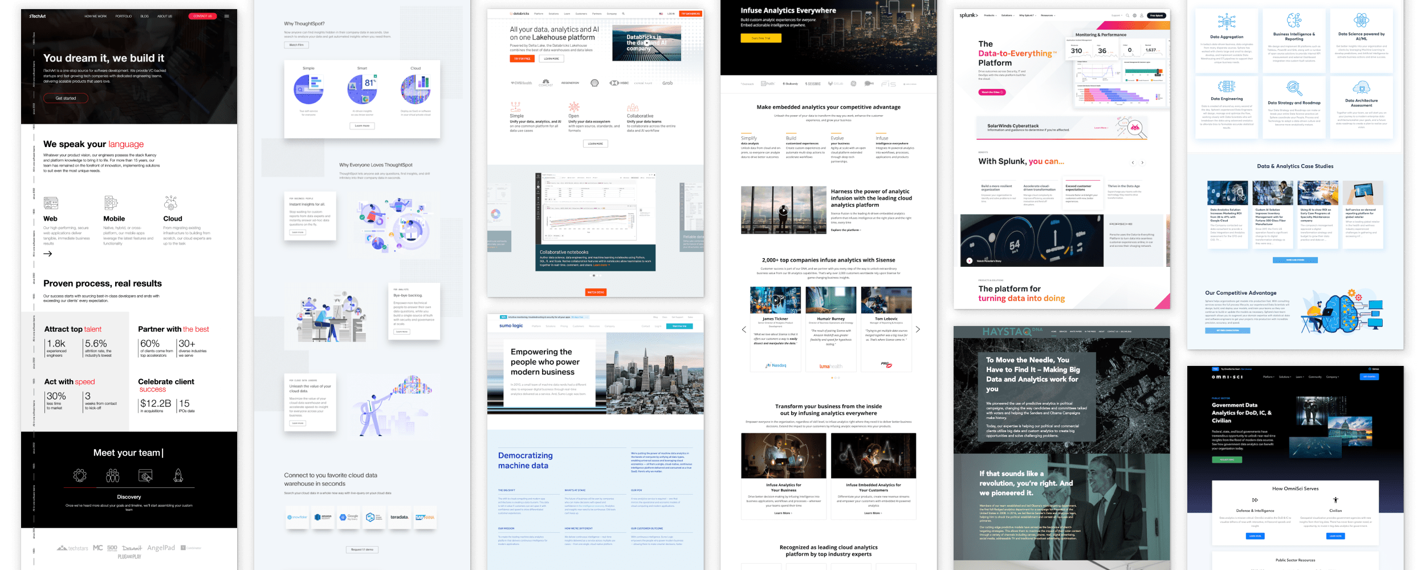1425x570 pixels.
Task: Open Support dropdown in Splunk header
Action: [1117, 15]
